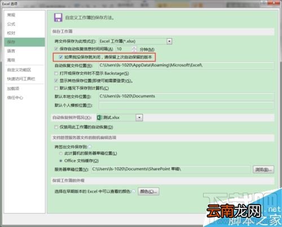Click the 保存工作簿 section header
The width and height of the screenshot is (282, 227).
pos(63,32)
